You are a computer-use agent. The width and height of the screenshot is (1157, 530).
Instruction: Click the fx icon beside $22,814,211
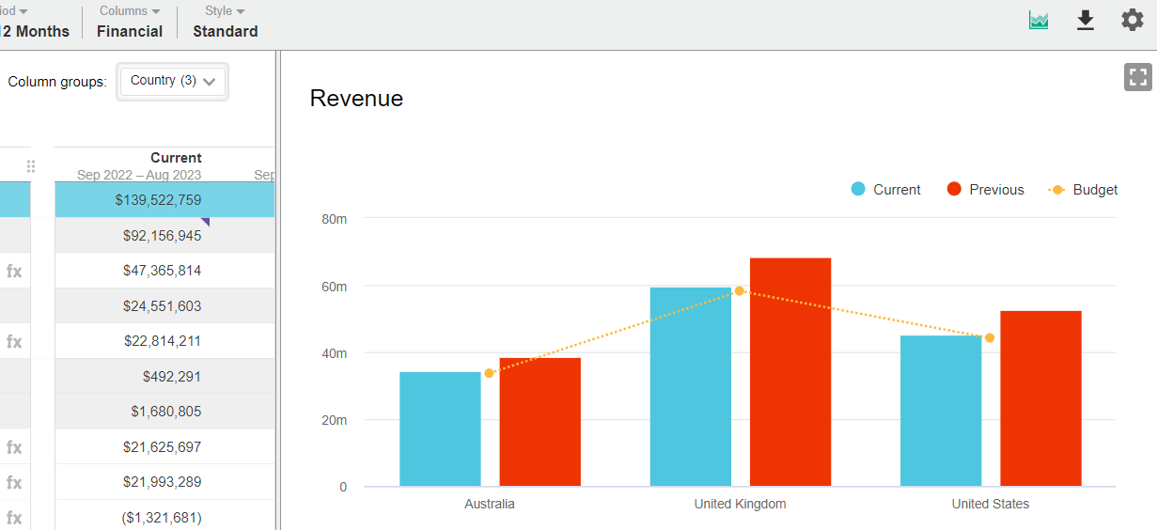click(x=14, y=342)
